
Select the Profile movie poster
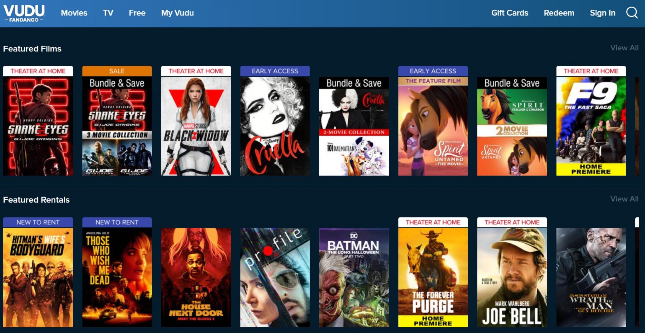point(275,277)
